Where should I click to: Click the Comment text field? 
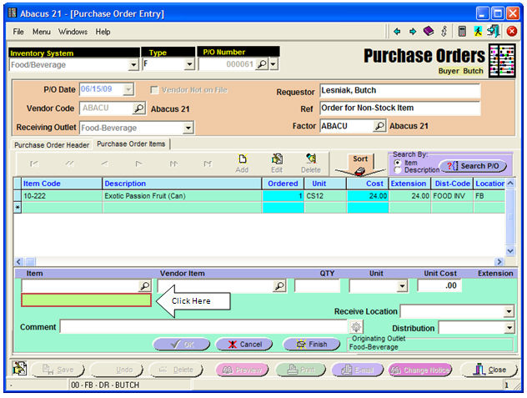(x=203, y=327)
